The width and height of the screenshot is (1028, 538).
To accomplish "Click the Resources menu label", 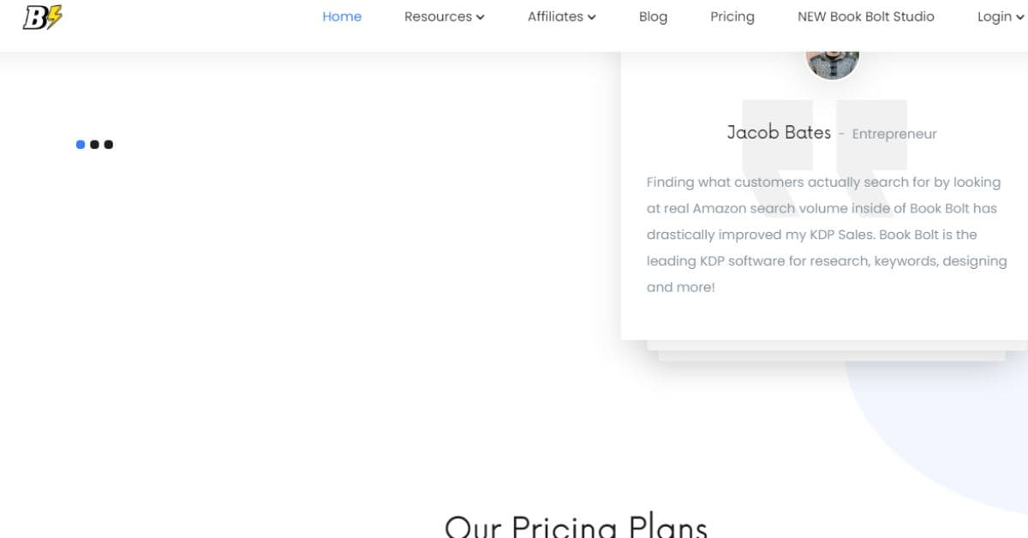I will point(438,16).
